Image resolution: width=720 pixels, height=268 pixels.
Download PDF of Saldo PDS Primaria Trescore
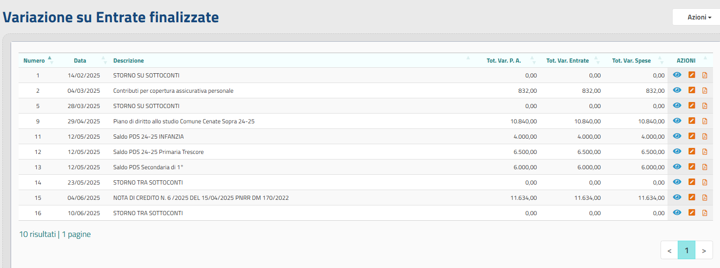click(705, 152)
